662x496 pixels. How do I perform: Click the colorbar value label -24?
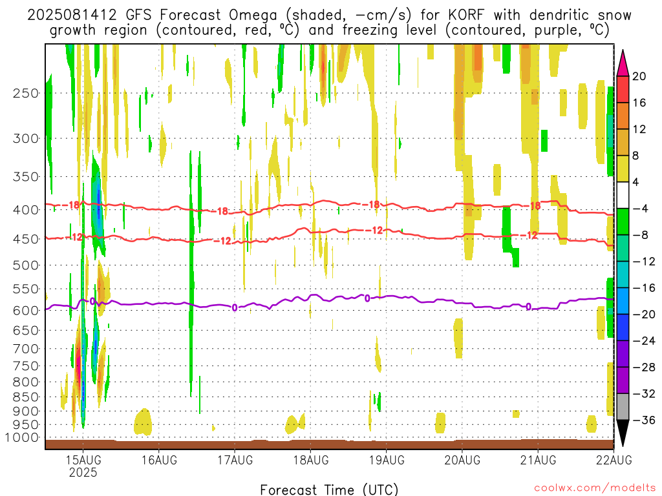click(x=645, y=341)
